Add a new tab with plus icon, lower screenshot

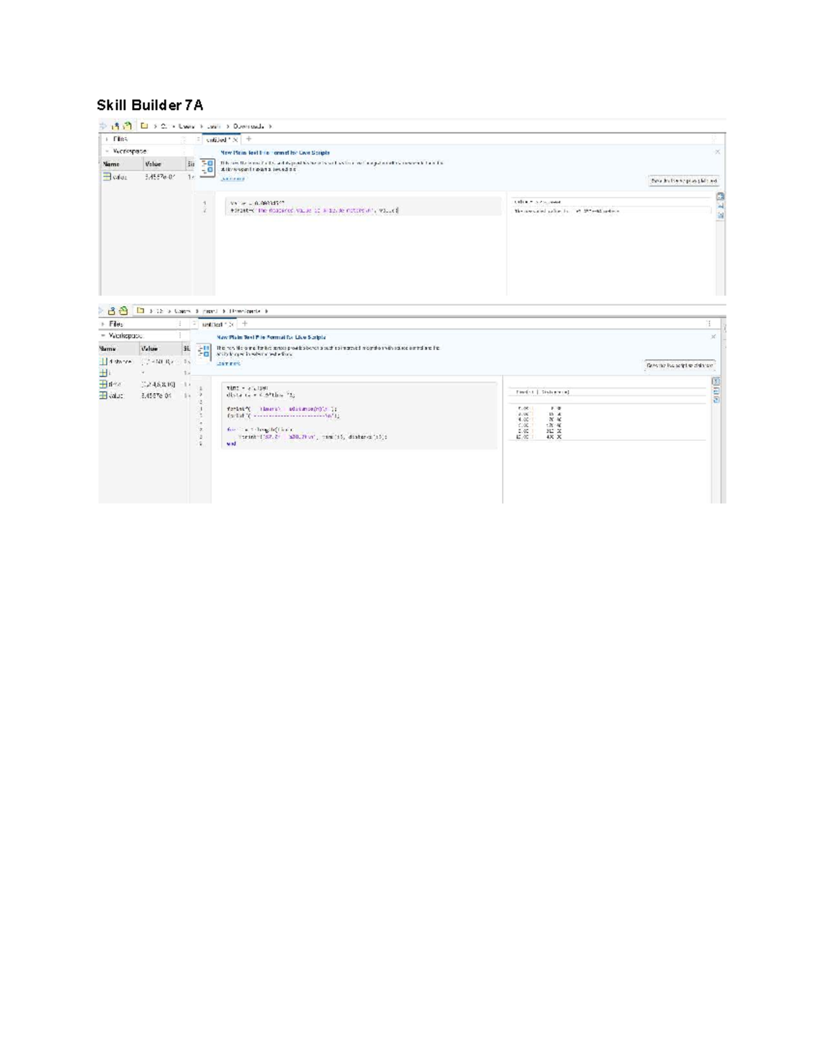tap(245, 324)
